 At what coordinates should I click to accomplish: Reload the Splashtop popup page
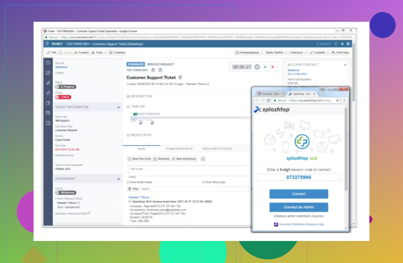coord(268,100)
